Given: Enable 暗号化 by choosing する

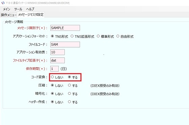Looking at the screenshot, I should 70,93.
